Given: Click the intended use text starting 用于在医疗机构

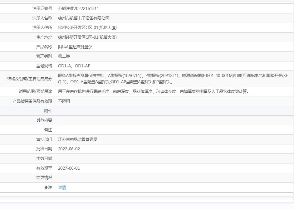Looking at the screenshot, I should 153,91.
